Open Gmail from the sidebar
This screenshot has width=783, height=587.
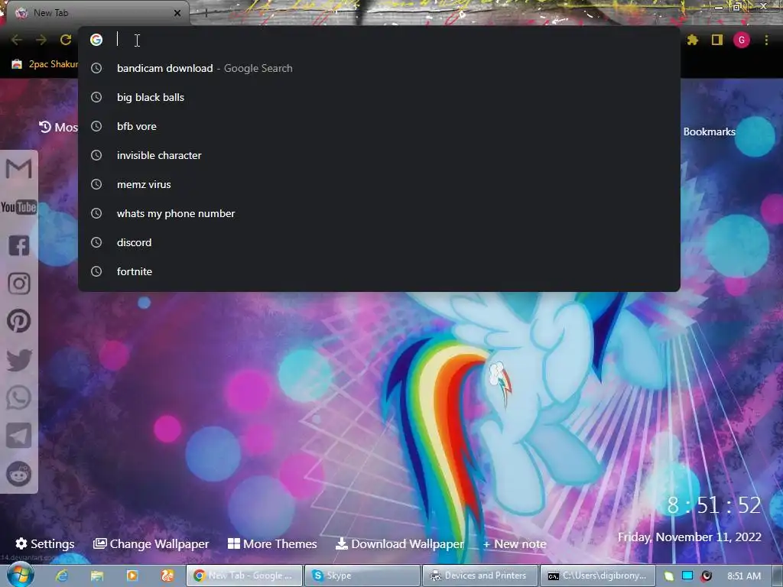(18, 169)
